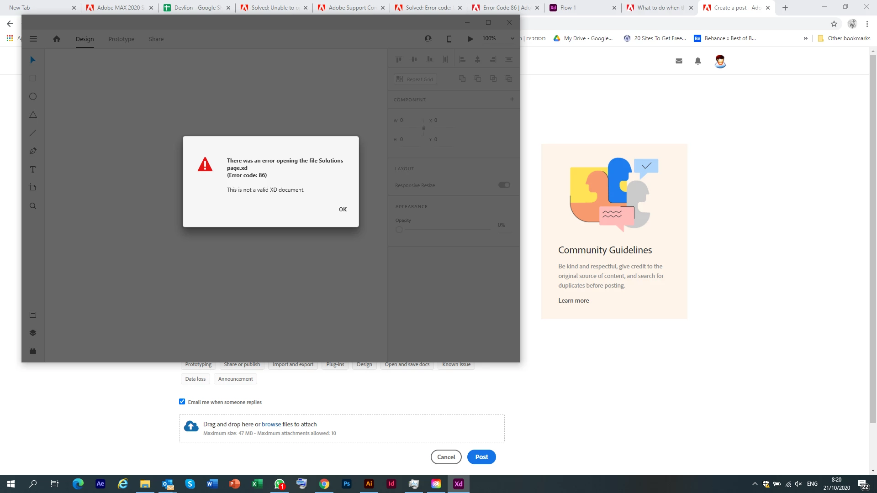Select the Ellipse tool
Image resolution: width=877 pixels, height=493 pixels.
click(x=33, y=97)
